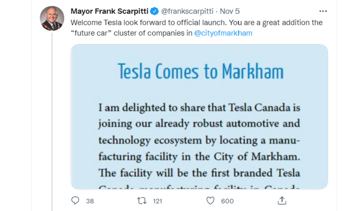The image size is (347, 211).
Task: Click the Mayor Frank Scarpitti display name
Action: pyautogui.click(x=109, y=11)
